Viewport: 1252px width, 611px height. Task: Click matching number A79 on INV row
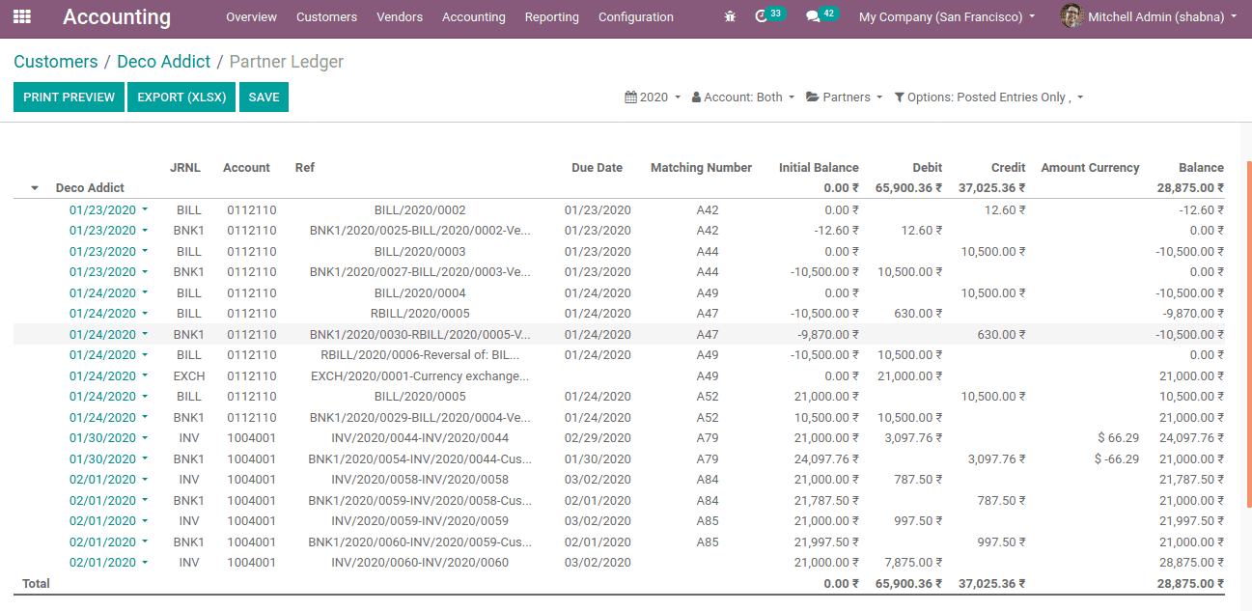coord(708,438)
